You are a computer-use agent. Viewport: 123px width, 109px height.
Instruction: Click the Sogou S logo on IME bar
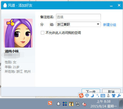(x=81, y=96)
